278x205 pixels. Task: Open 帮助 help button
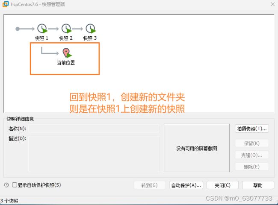pos(258,185)
